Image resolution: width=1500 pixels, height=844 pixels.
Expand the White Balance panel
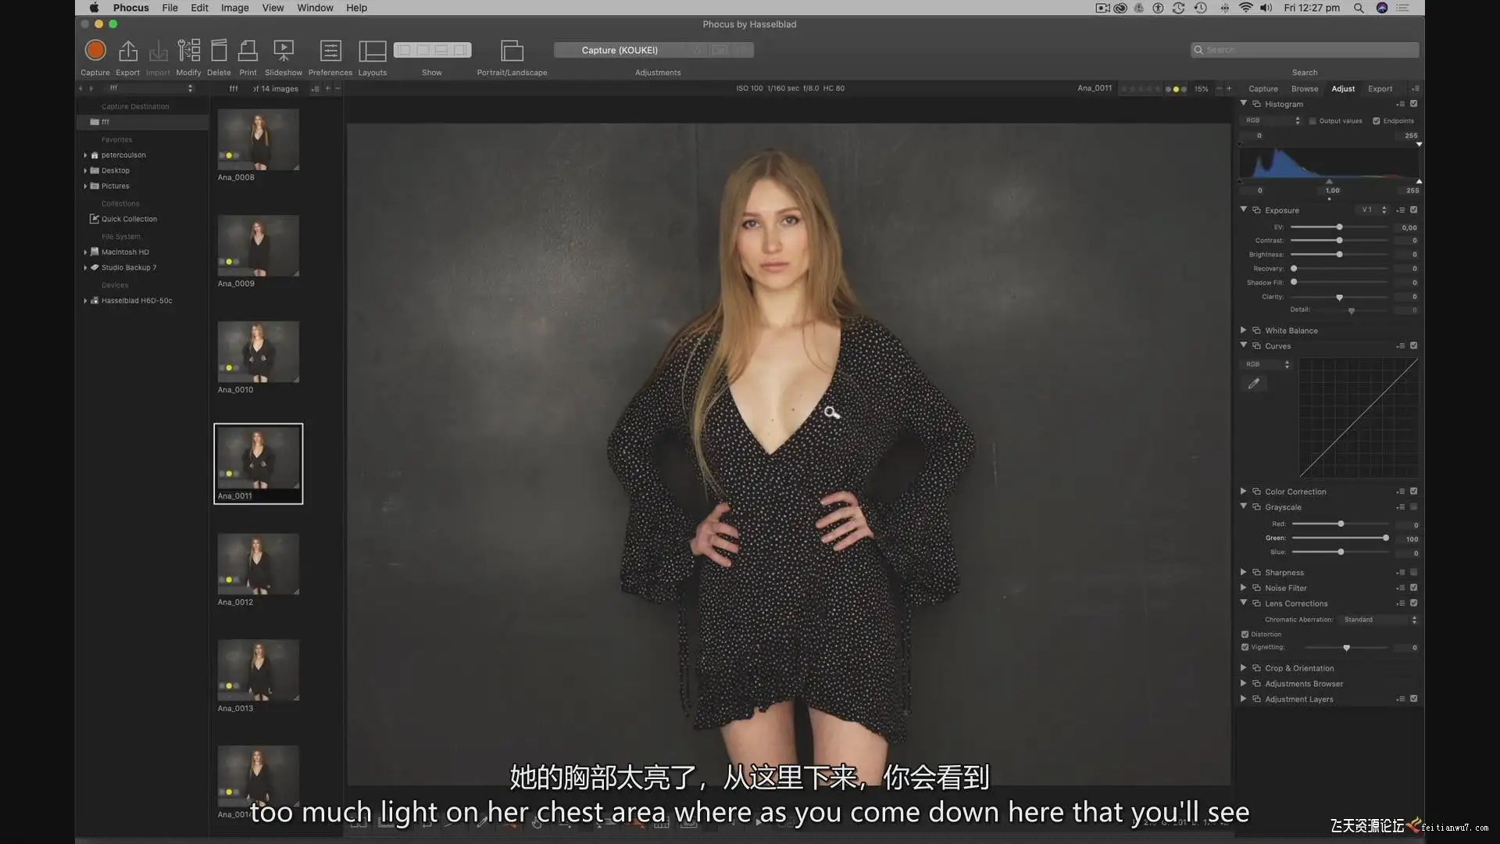point(1244,331)
